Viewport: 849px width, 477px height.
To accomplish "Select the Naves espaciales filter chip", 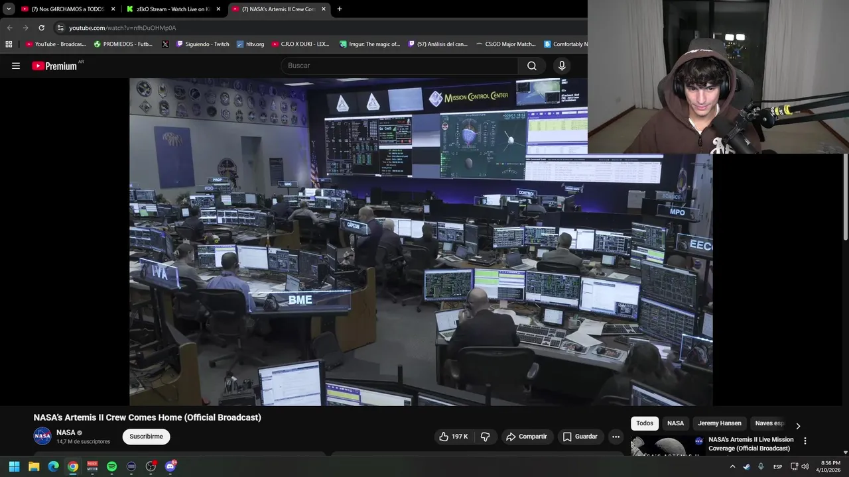I will (769, 423).
